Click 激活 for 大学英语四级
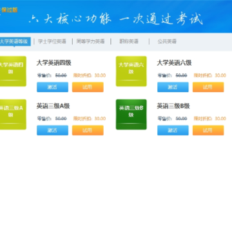The height and width of the screenshot is (232, 232). coord(52,87)
